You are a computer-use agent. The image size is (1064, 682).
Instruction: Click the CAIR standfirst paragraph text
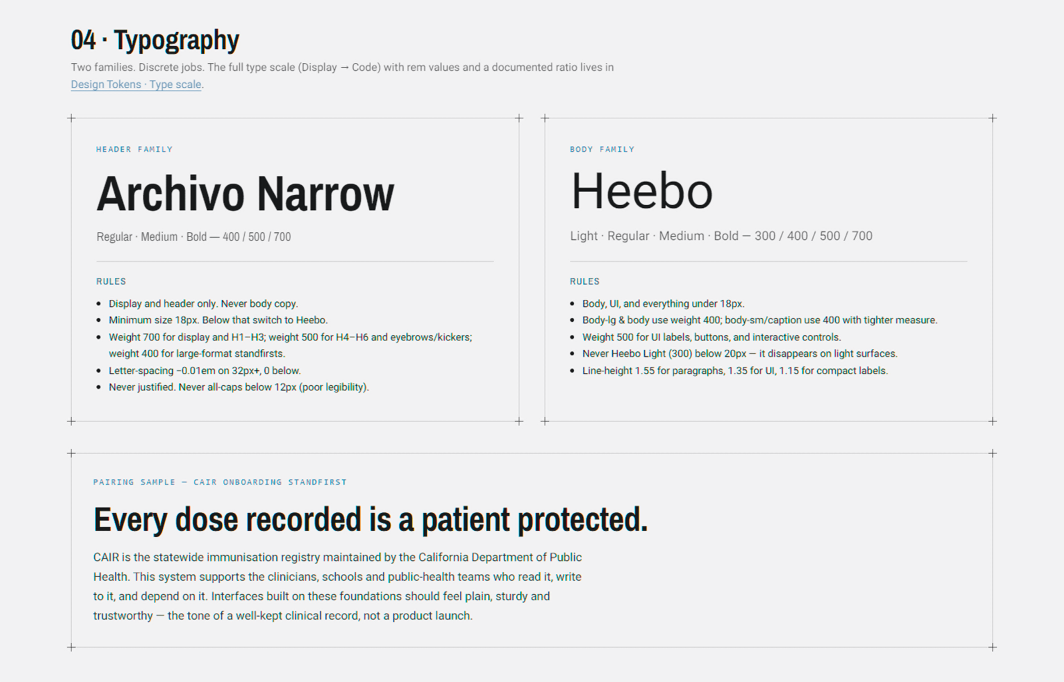[338, 586]
